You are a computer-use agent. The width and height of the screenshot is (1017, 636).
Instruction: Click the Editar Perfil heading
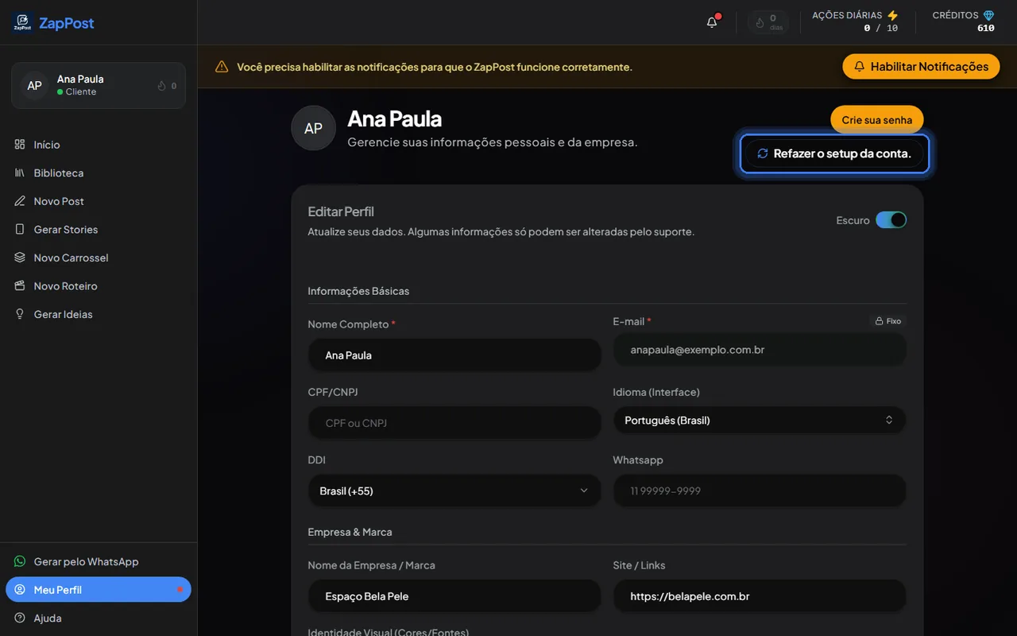[x=341, y=211]
